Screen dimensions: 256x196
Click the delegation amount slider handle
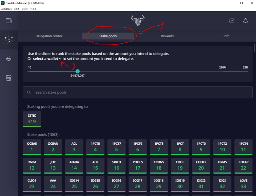tap(78, 71)
